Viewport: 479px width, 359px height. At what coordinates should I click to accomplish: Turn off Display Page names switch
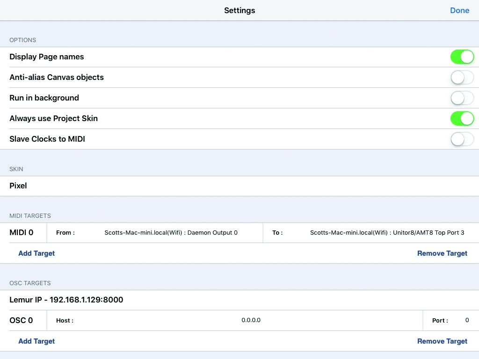coord(462,57)
